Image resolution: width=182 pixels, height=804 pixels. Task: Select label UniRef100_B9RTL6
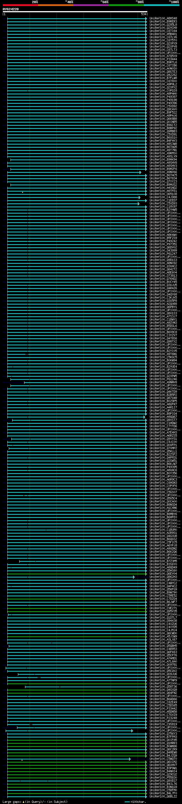[x=163, y=62]
